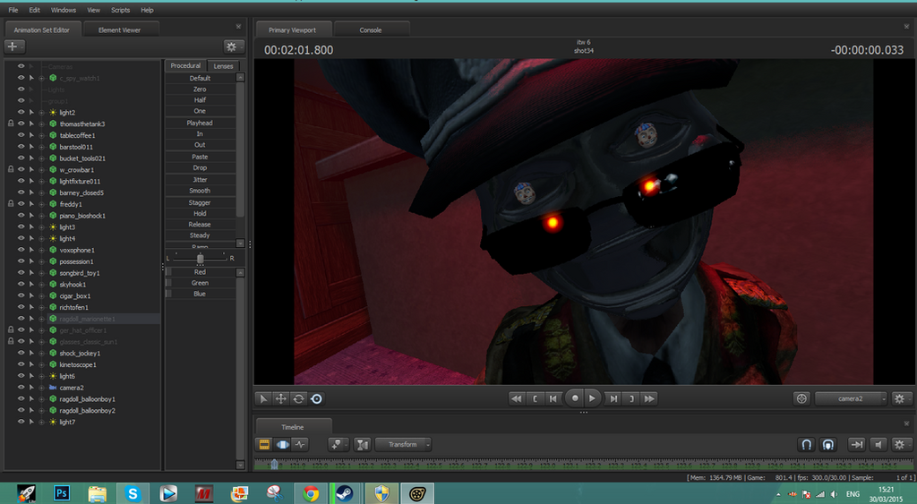Click the L-R balance slider handle
Viewport: 917px width, 504px height.
click(x=200, y=259)
